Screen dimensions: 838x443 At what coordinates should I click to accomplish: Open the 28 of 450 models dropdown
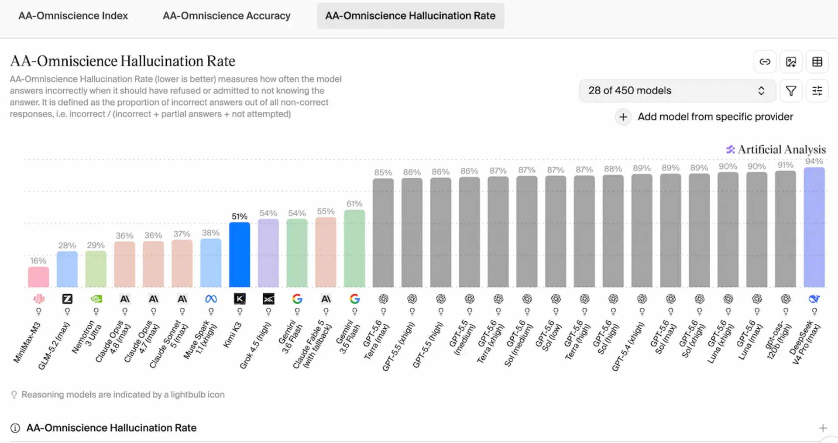click(x=677, y=91)
